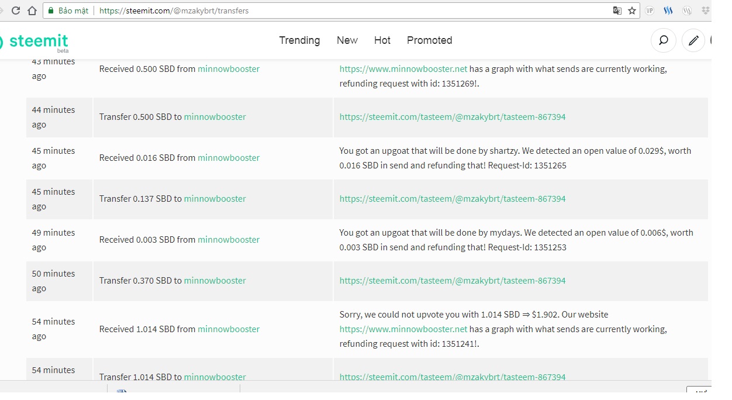The width and height of the screenshot is (732, 400).
Task: Click the green secure padlock icon
Action: coord(51,11)
